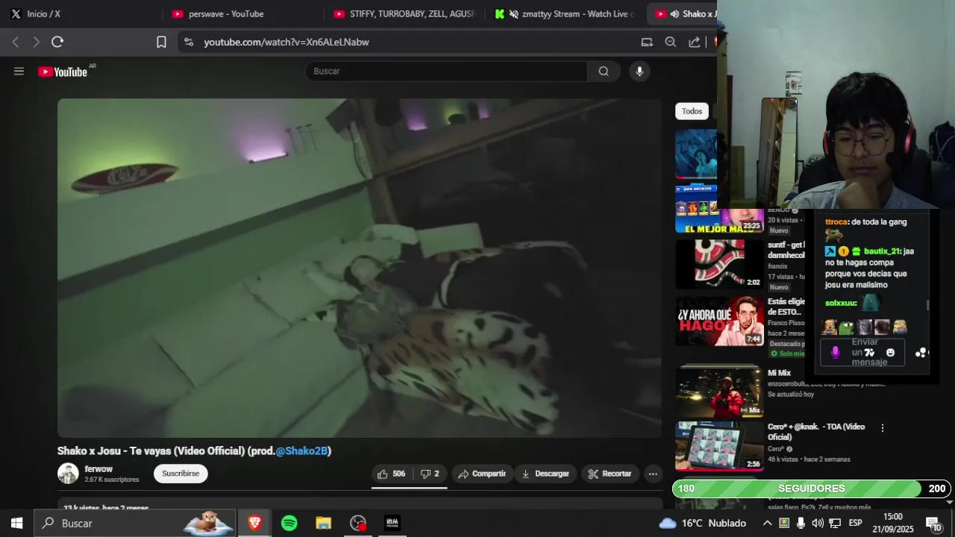Click the purple microphone icon in chat box
The height and width of the screenshot is (537, 955).
pos(836,353)
